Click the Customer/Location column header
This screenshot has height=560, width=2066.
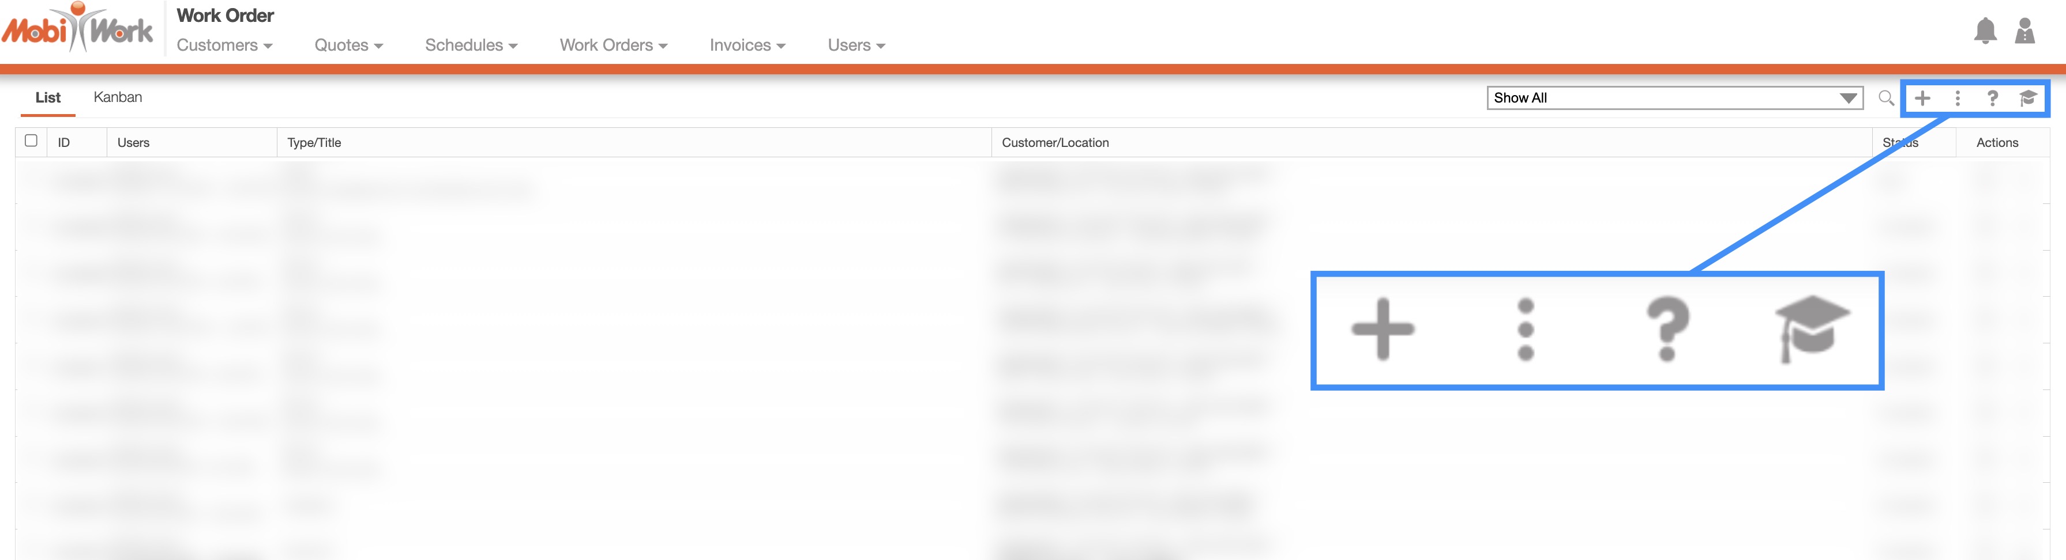[1055, 143]
